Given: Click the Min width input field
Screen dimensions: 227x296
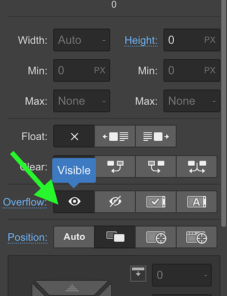Looking at the screenshot, I should (x=82, y=70).
